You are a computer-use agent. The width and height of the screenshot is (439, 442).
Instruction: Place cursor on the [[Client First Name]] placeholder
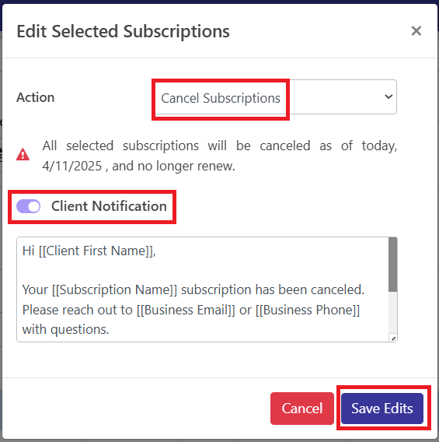coord(96,251)
